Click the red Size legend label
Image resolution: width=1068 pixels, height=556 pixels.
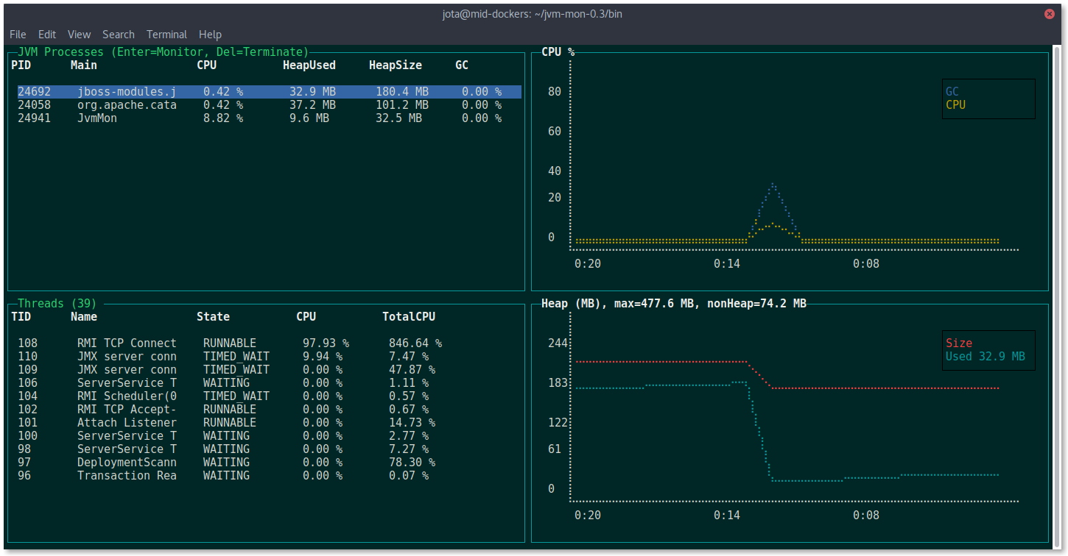(x=958, y=343)
